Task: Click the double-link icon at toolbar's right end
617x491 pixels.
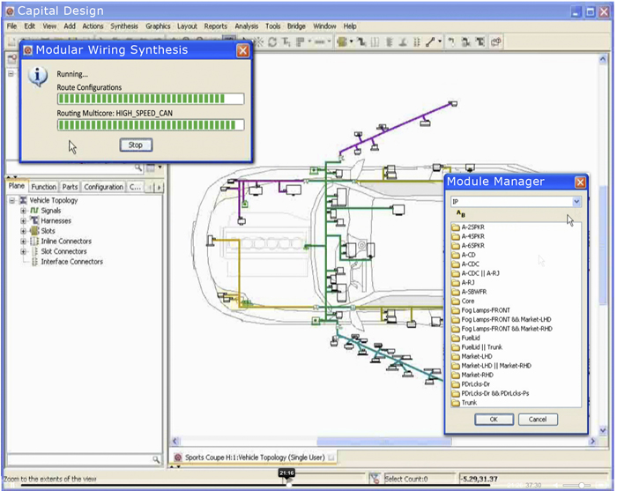Action: click(x=496, y=41)
